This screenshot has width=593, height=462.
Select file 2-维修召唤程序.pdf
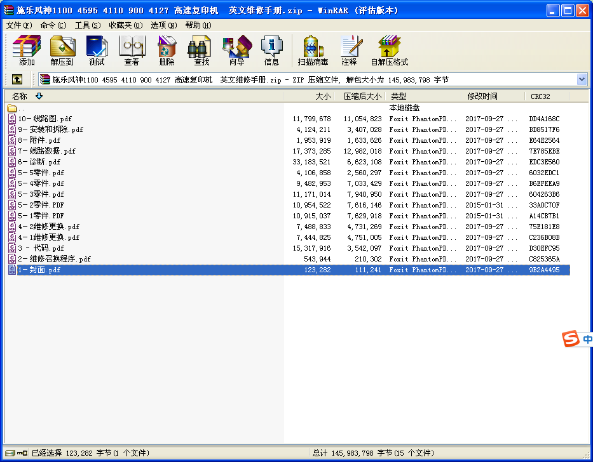[54, 259]
